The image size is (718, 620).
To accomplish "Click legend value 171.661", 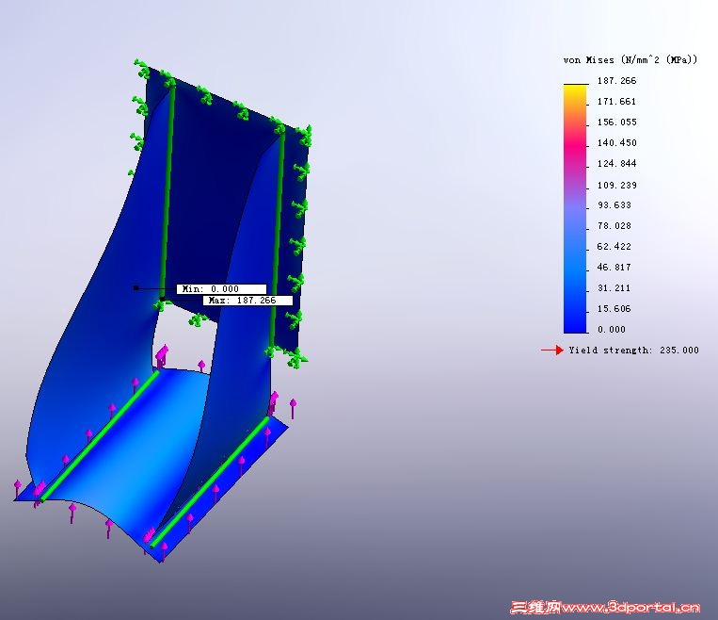I will pyautogui.click(x=616, y=102).
